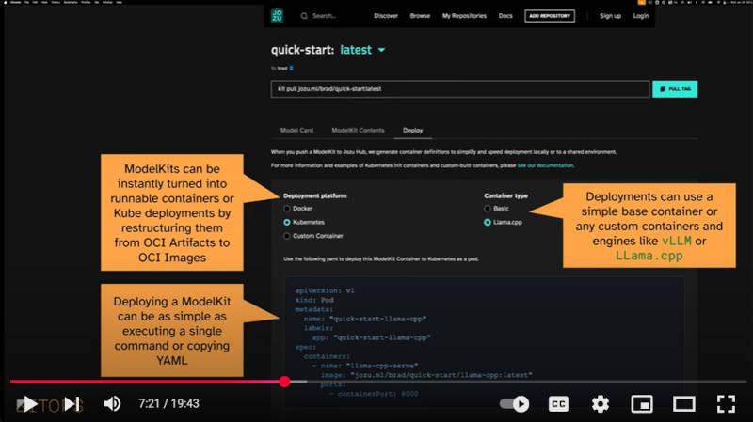753x422 pixels.
Task: Skip to next video
Action: (x=72, y=404)
